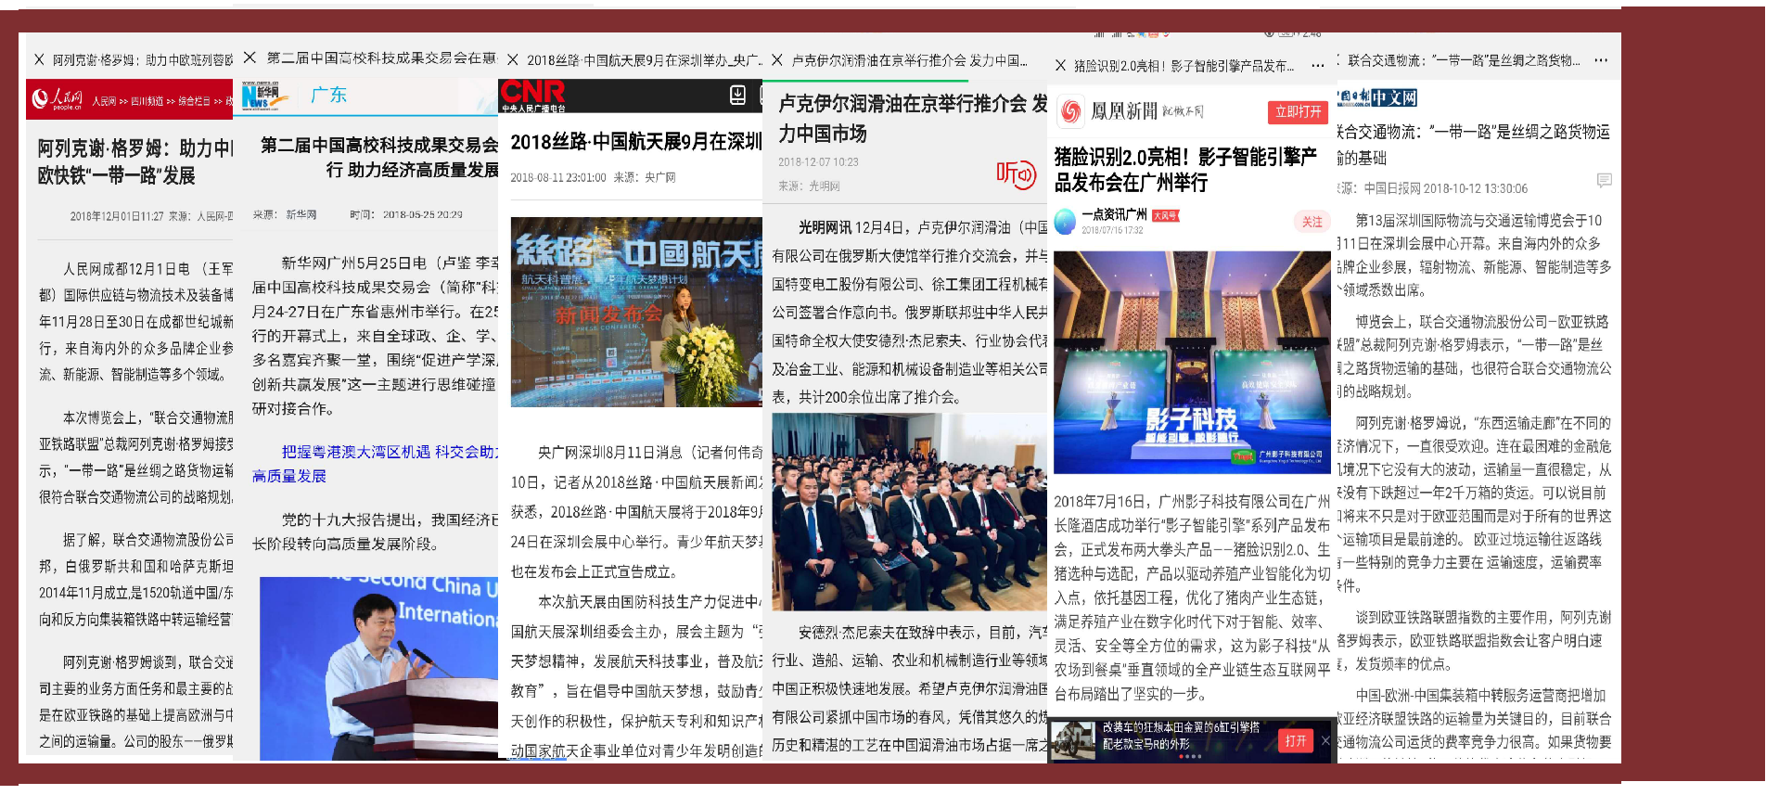Dismiss the motorcycle ad banner

[1325, 740]
